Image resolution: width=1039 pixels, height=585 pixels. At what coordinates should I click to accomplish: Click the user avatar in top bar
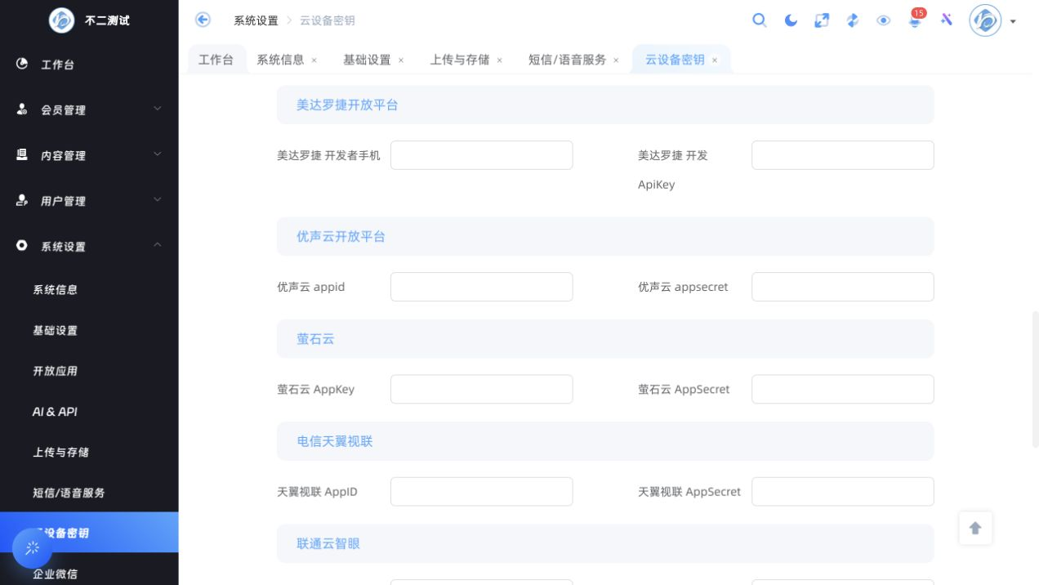[x=985, y=20]
